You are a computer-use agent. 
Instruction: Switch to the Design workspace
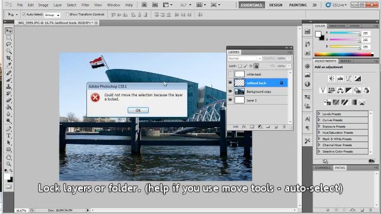[x=276, y=5]
